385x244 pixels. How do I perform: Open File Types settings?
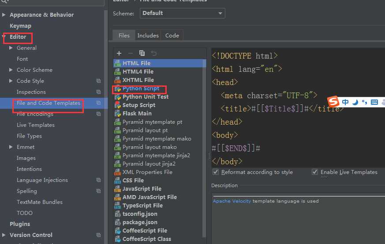[x=29, y=136]
